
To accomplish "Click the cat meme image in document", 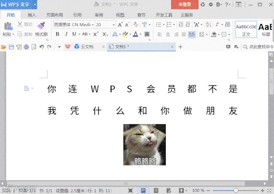I will 145,145.
